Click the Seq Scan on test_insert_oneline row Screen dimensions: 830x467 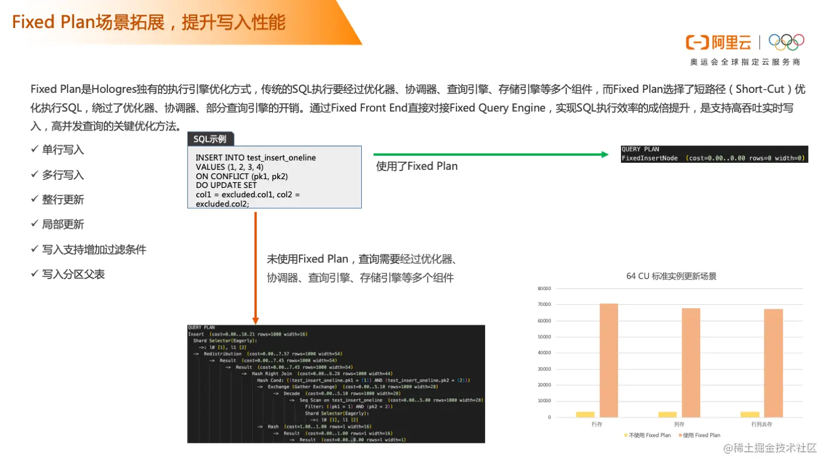(x=386, y=400)
